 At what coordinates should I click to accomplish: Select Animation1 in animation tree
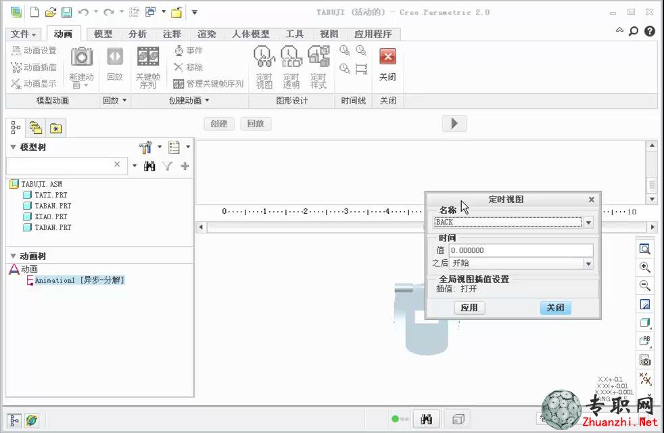tap(75, 280)
